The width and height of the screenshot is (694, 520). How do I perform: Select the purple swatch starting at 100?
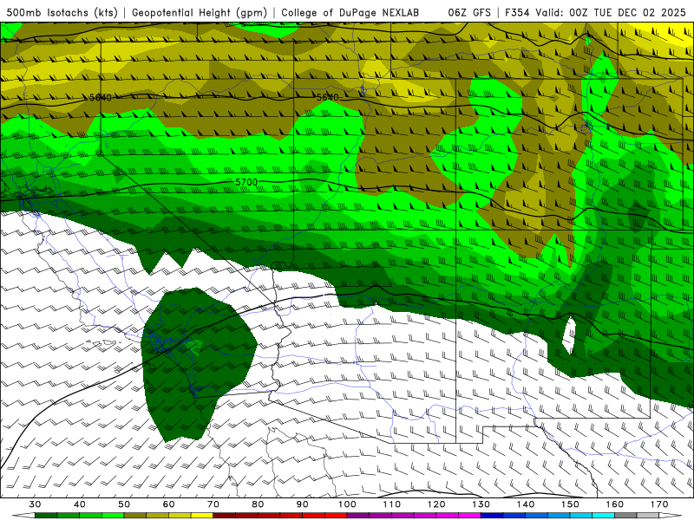coord(358,516)
